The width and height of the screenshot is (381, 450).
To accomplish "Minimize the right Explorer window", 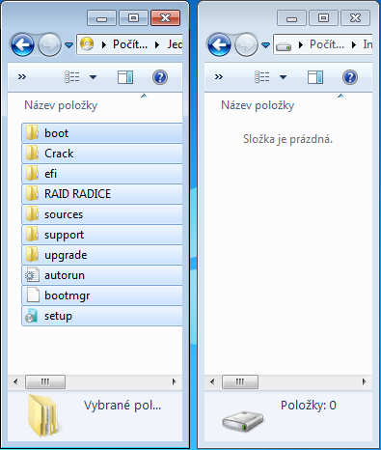I will (291, 18).
